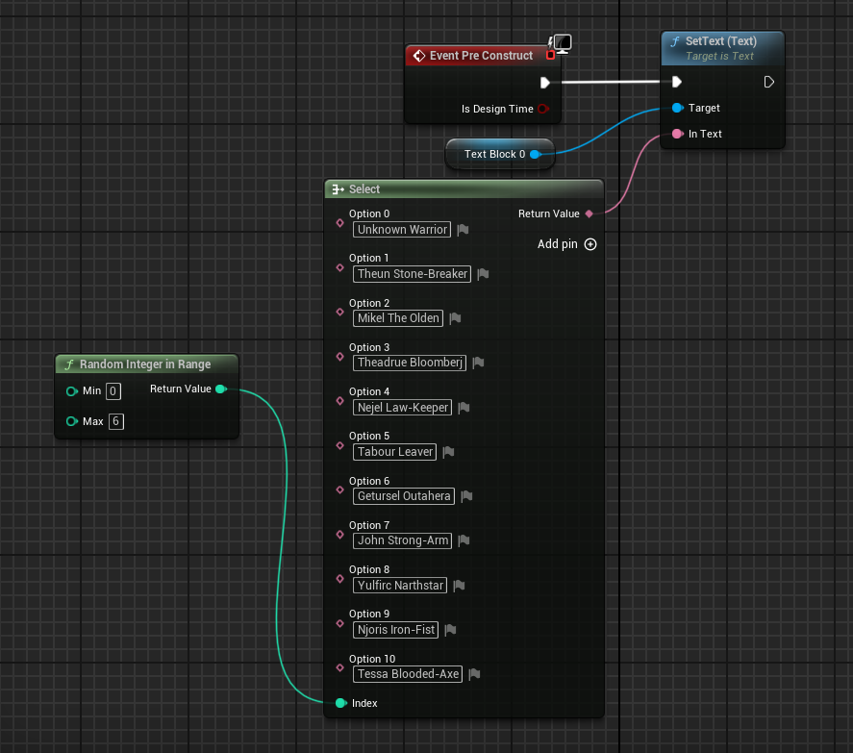The height and width of the screenshot is (753, 853).
Task: Edit the Tabour Leaver text field
Action: point(395,452)
